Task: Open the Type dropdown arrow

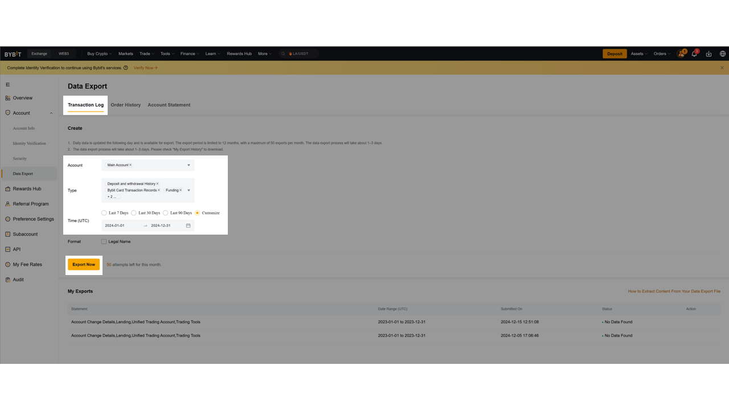Action: pyautogui.click(x=189, y=190)
